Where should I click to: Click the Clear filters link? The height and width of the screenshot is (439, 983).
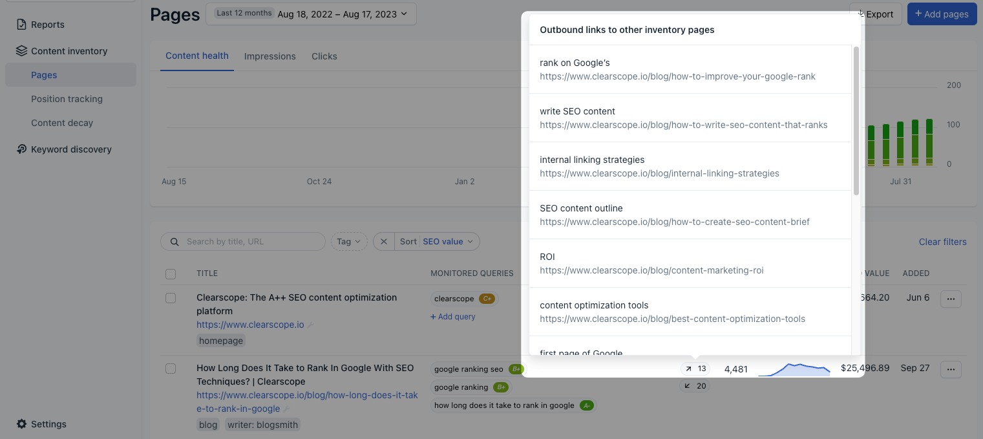[x=943, y=242]
